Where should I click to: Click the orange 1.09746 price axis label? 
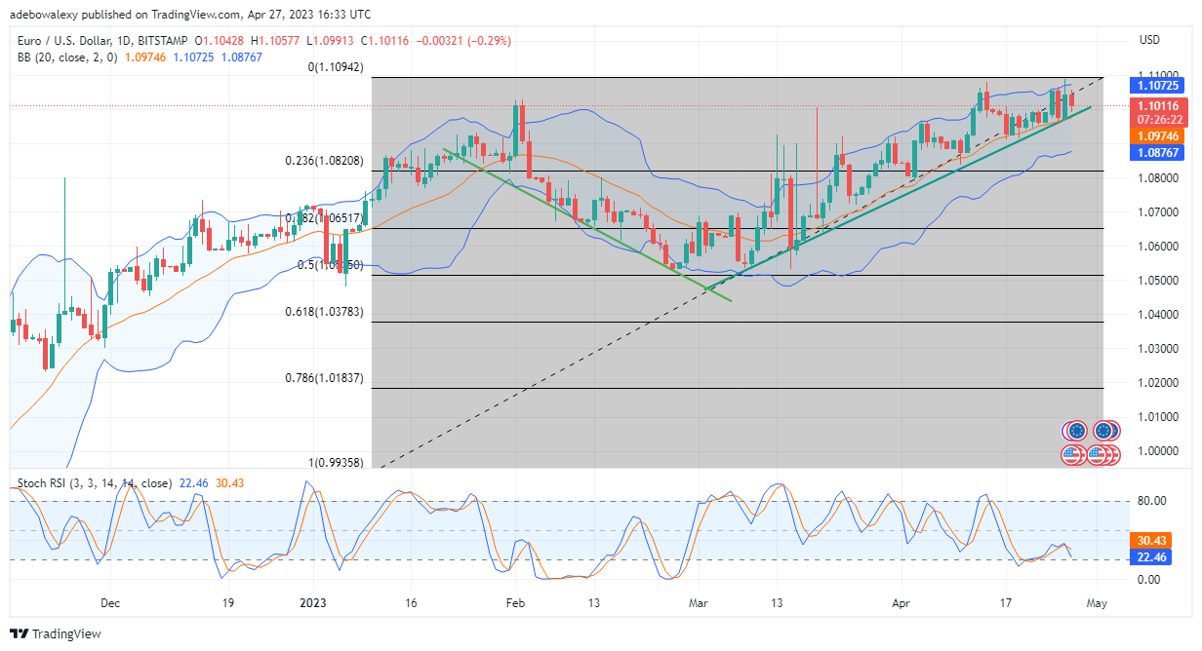click(1156, 135)
